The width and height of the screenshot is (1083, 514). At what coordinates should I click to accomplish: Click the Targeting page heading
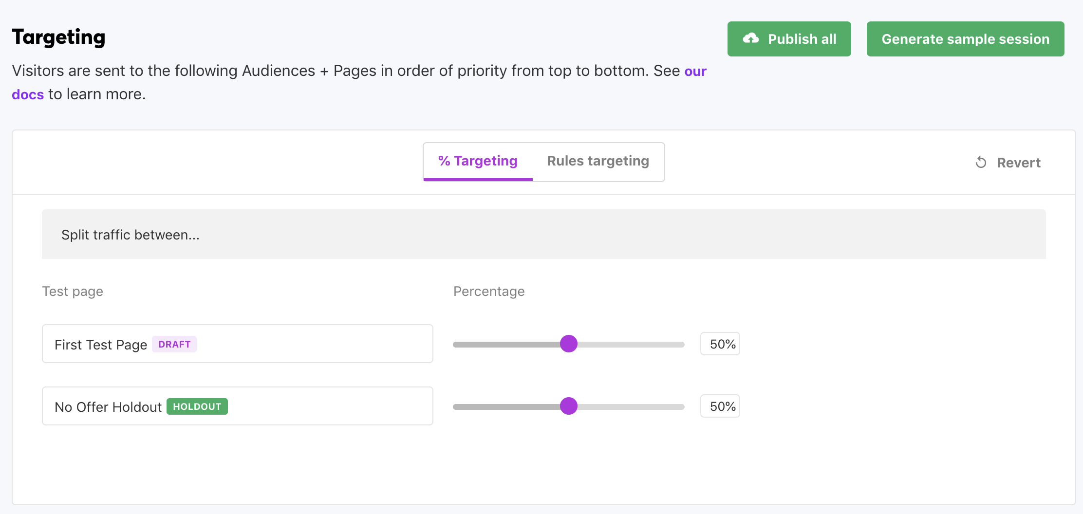tap(59, 37)
